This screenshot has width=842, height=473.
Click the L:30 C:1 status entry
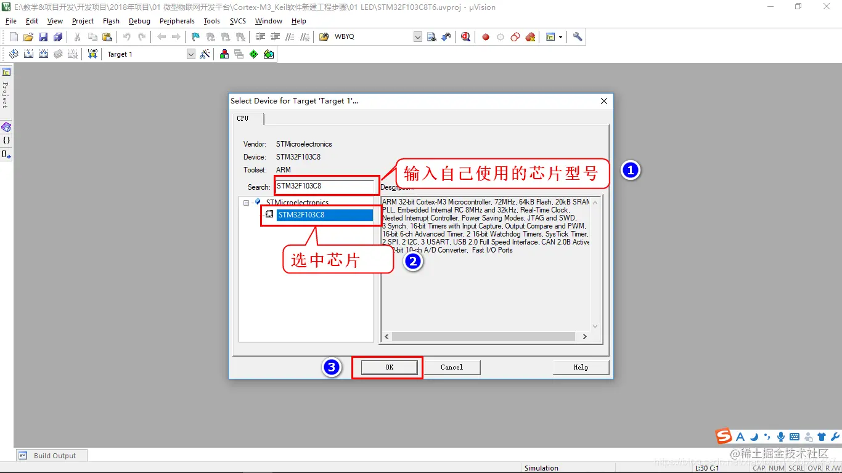coord(707,468)
